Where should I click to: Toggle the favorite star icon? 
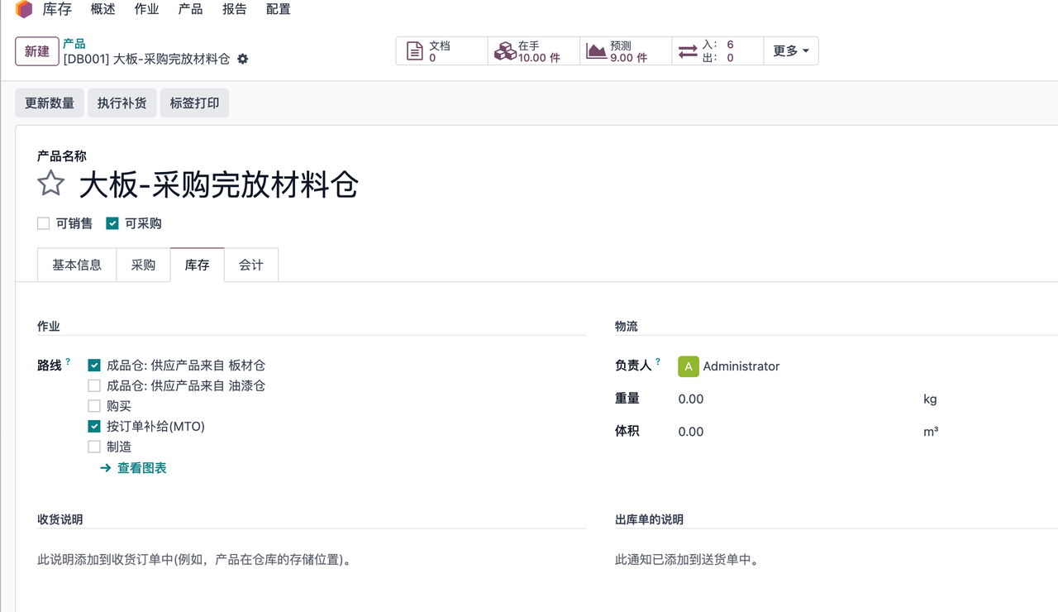pyautogui.click(x=51, y=184)
